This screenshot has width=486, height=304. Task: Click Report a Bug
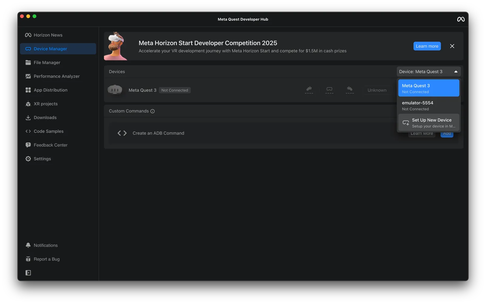[x=58, y=259]
